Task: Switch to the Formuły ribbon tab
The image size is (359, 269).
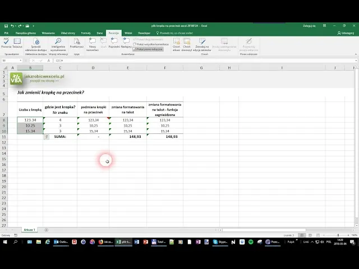Action: pyautogui.click(x=86, y=33)
